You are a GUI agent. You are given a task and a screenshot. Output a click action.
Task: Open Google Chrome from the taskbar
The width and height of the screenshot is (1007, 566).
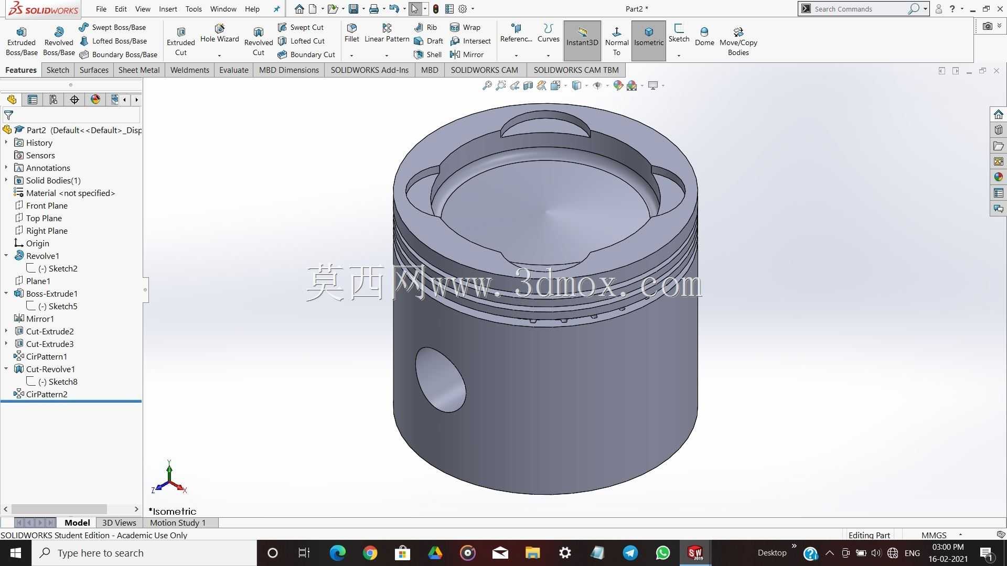click(x=370, y=553)
